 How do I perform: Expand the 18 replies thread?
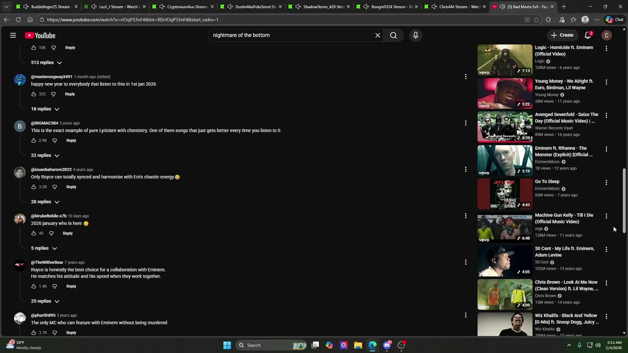45,109
